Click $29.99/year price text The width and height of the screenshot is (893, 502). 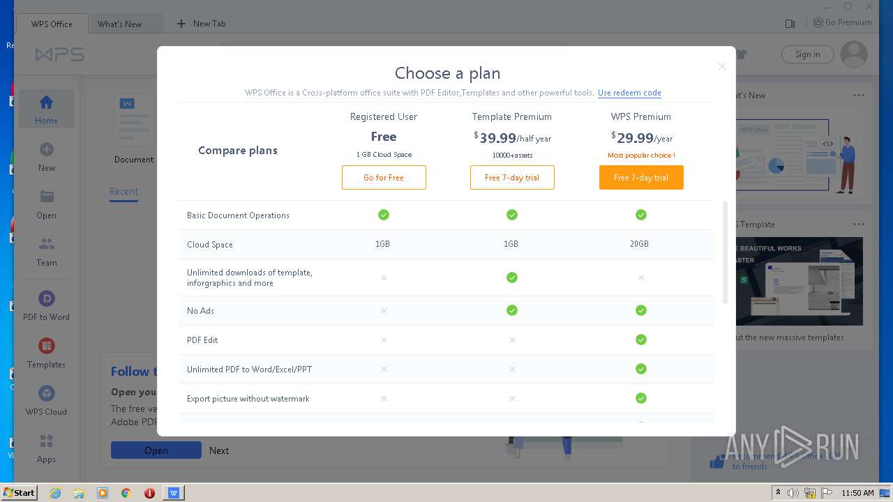(x=642, y=137)
